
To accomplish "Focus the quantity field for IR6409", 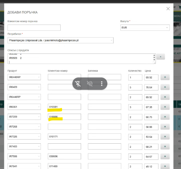I will [135, 87].
